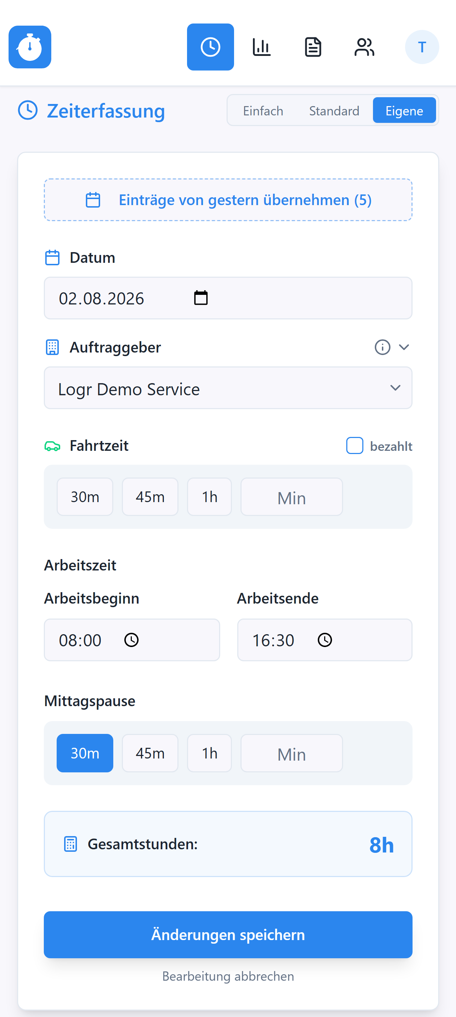Select 1h Mittagspause preset
Image resolution: width=456 pixels, height=1017 pixels.
tap(209, 753)
